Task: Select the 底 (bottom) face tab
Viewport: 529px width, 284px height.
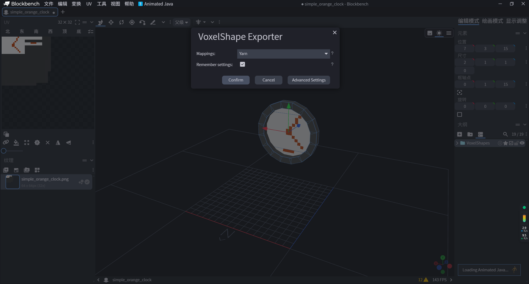Action: pyautogui.click(x=79, y=31)
